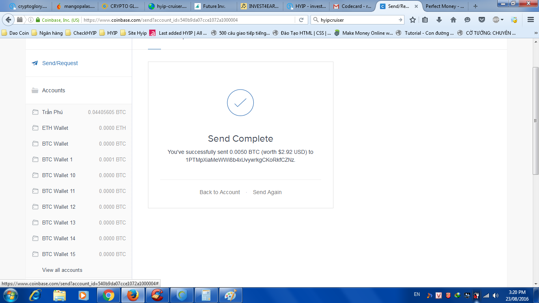
Task: Open the Make Money Online bookmark
Action: 363,33
